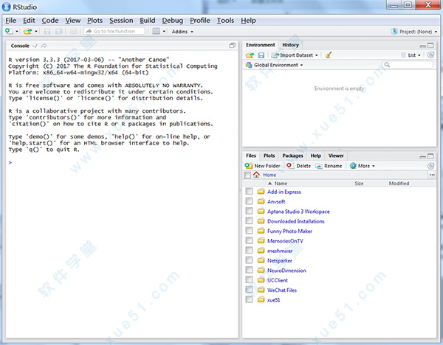Expand the panes layout dropdown arrow
The width and height of the screenshot is (443, 345).
(x=164, y=31)
